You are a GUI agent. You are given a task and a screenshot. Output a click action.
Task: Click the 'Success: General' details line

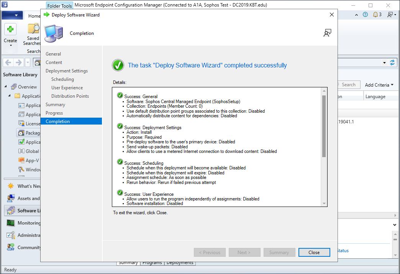pyautogui.click(x=141, y=97)
